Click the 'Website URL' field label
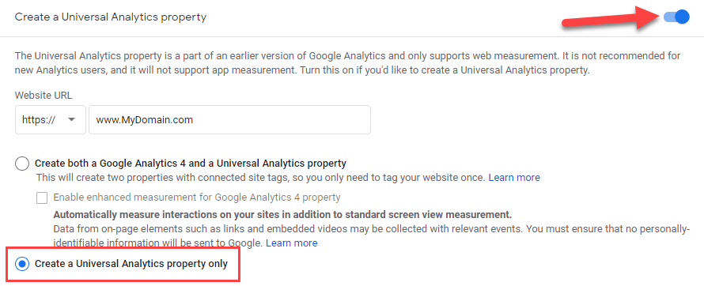 point(44,95)
